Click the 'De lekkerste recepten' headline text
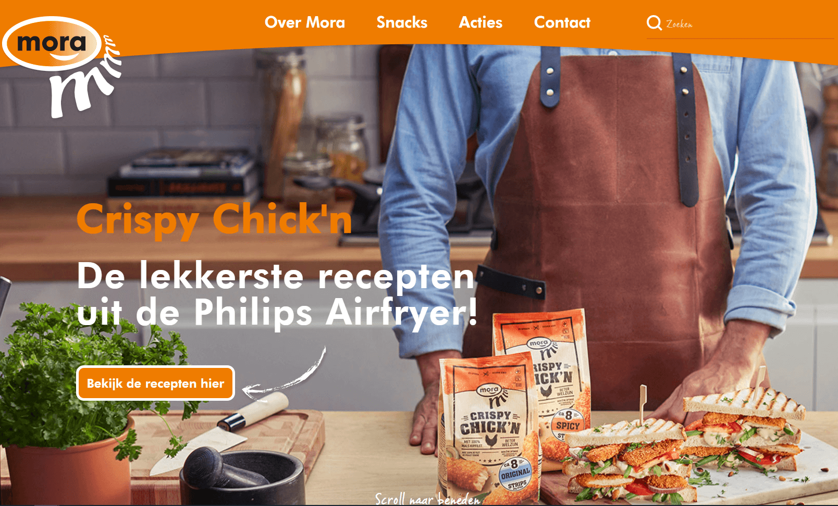Image resolution: width=838 pixels, height=506 pixels. 276,275
